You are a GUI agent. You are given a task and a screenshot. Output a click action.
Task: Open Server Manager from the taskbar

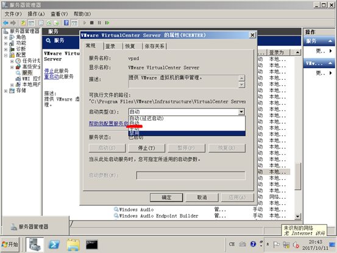[x=35, y=244]
